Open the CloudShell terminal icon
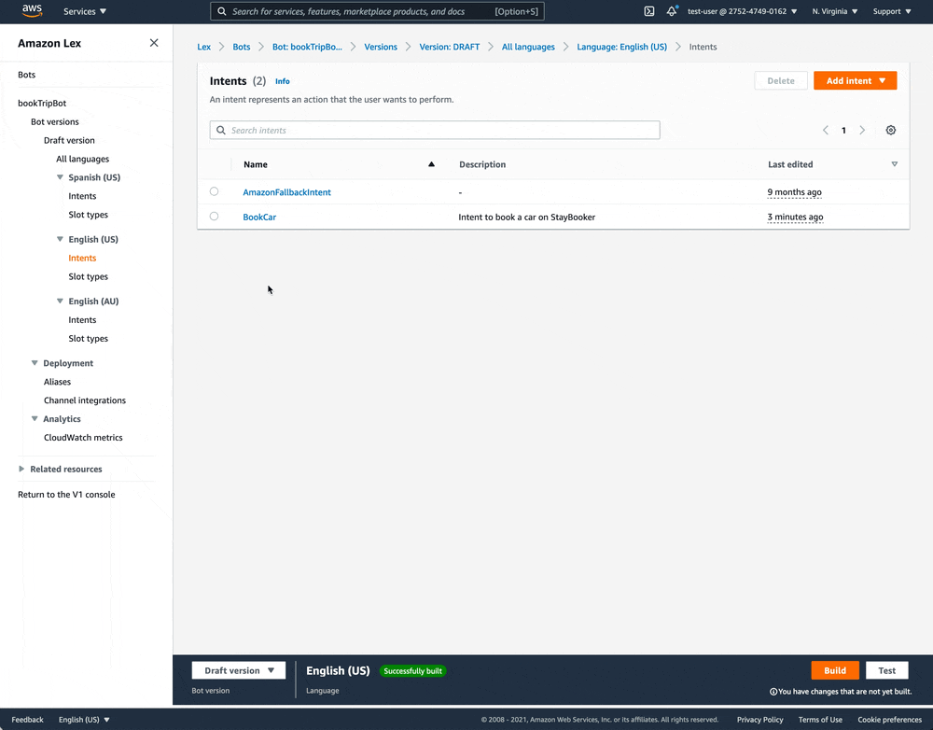The image size is (933, 730). (649, 11)
